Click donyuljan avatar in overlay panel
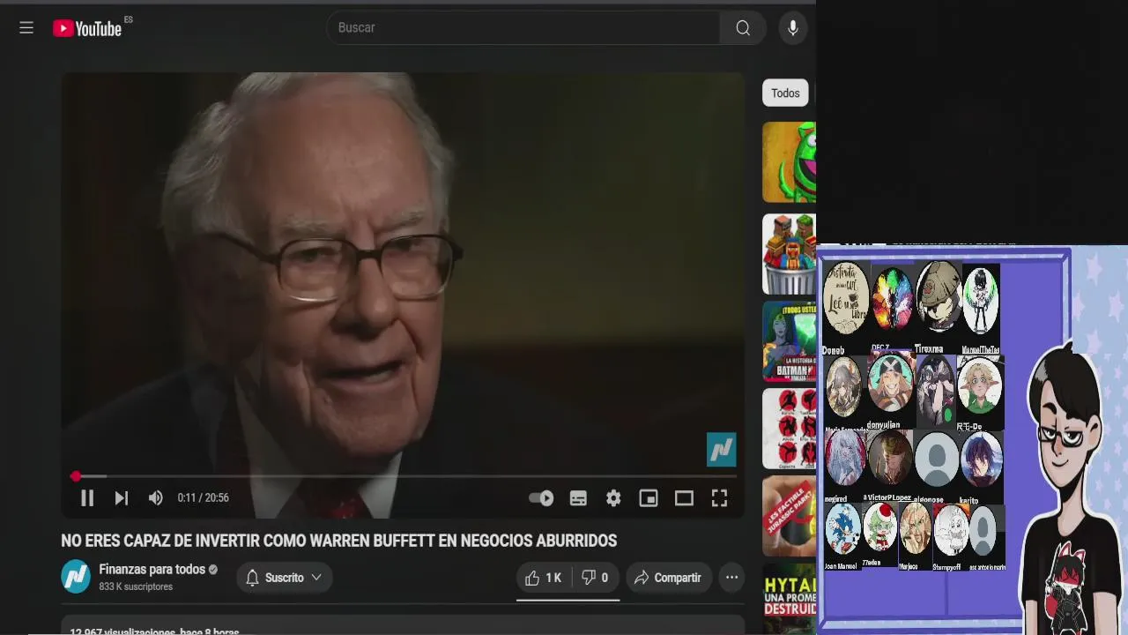 tap(889, 384)
